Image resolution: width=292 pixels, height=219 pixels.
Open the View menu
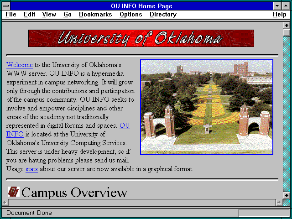[49, 15]
